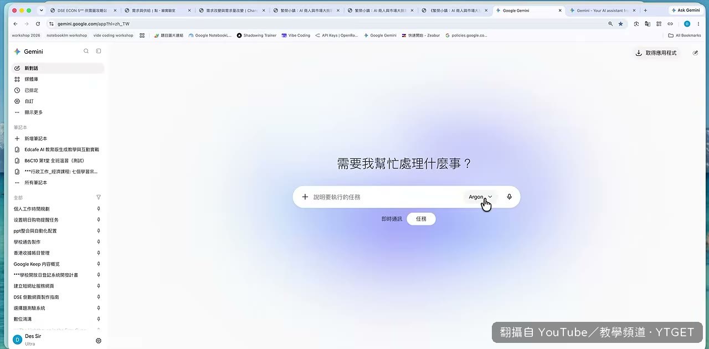Open Gemini settings gear icon
The width and height of the screenshot is (709, 349).
[x=99, y=341]
